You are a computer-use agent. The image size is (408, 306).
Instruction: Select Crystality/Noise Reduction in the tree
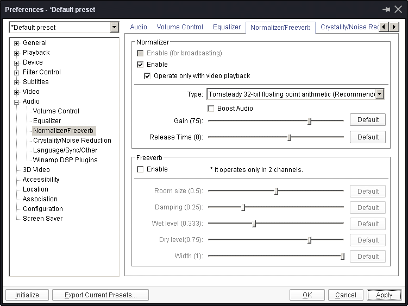pos(72,141)
